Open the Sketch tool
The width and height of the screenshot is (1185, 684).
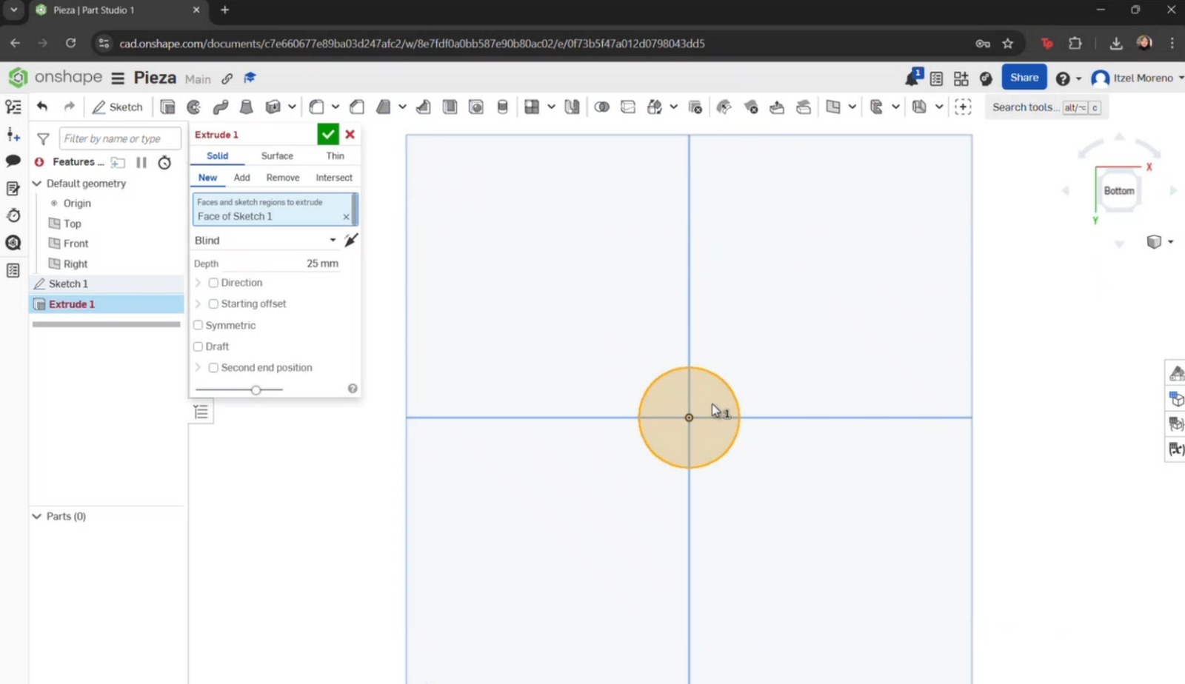tap(117, 106)
